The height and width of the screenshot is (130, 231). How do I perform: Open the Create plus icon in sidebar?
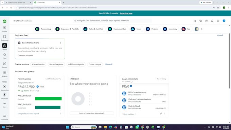(x=4, y=27)
